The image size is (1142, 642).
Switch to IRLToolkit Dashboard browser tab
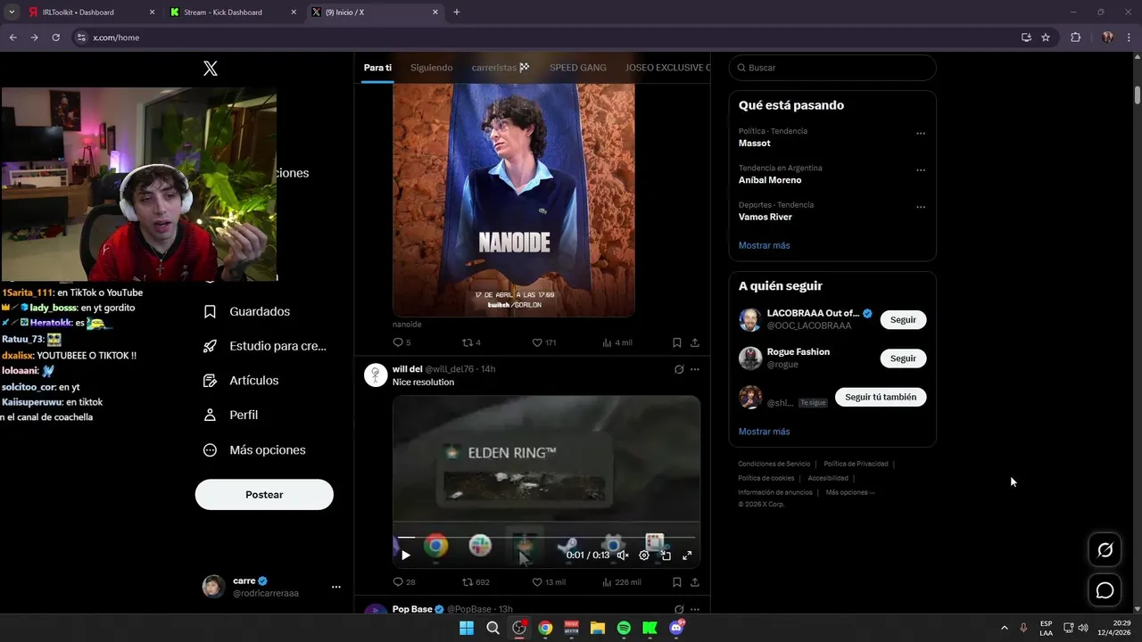pos(91,12)
